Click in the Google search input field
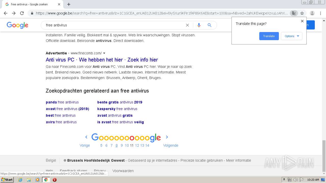 click(115, 25)
